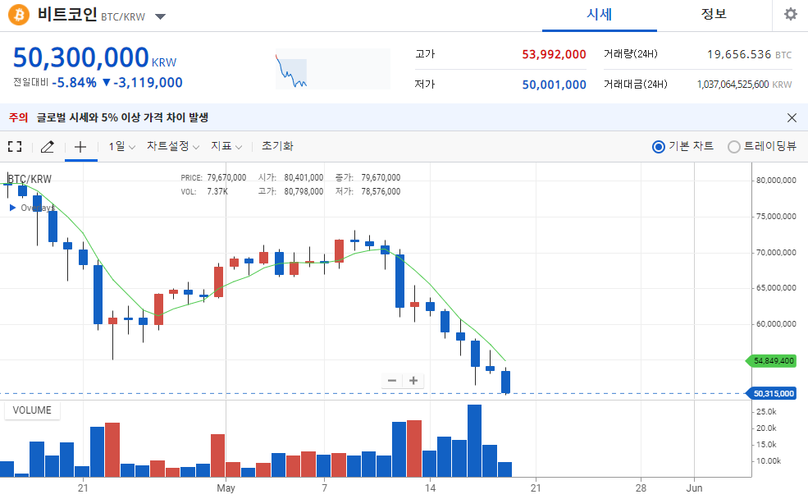This screenshot has width=808, height=499.
Task: Zoom in the chart with plus button
Action: click(413, 381)
